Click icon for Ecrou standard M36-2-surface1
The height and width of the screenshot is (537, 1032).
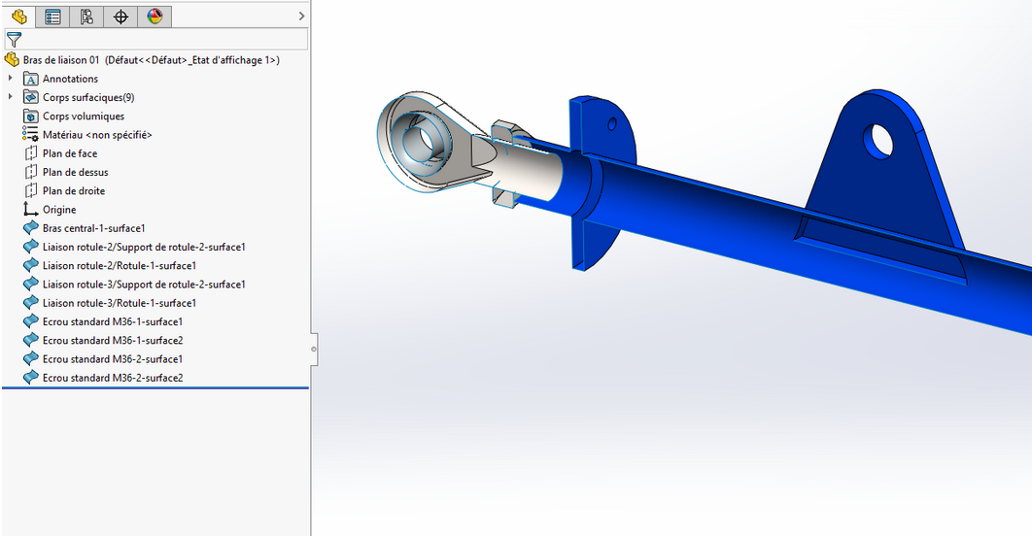pos(30,358)
